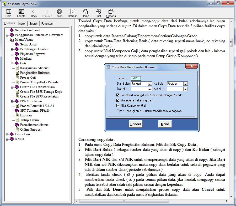This screenshot has width=236, height=206.
Task: Click the Cancel button in dialog
Action: pos(136,124)
